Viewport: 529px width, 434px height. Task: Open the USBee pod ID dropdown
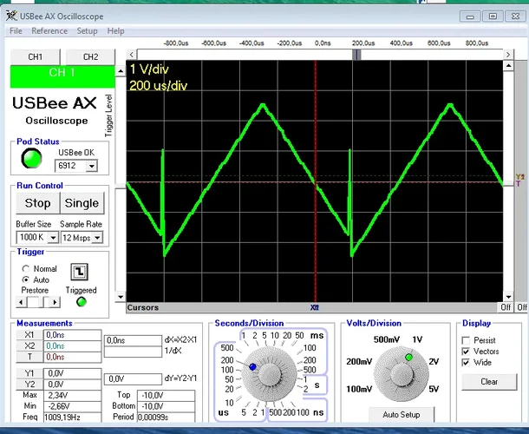(91, 166)
